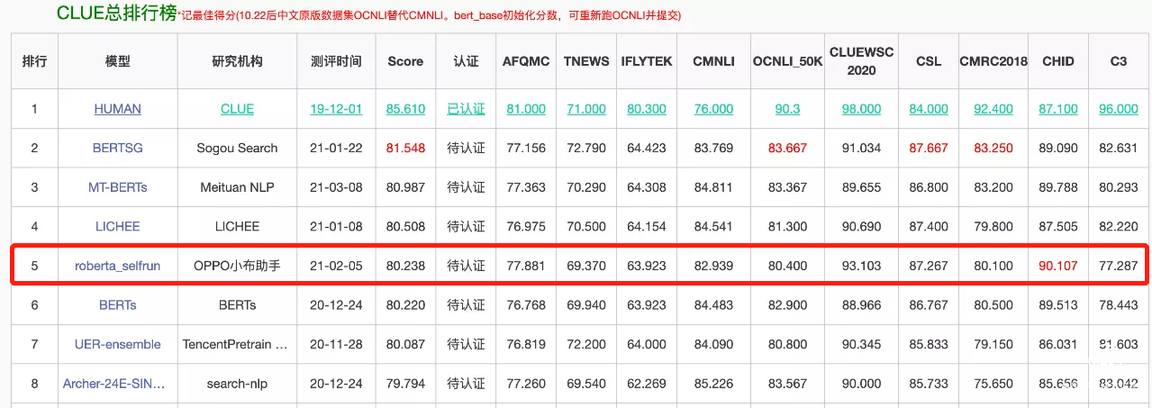Viewport: 1152px width, 408px height.
Task: Open the UER-ensemble model link
Action: coord(117,344)
